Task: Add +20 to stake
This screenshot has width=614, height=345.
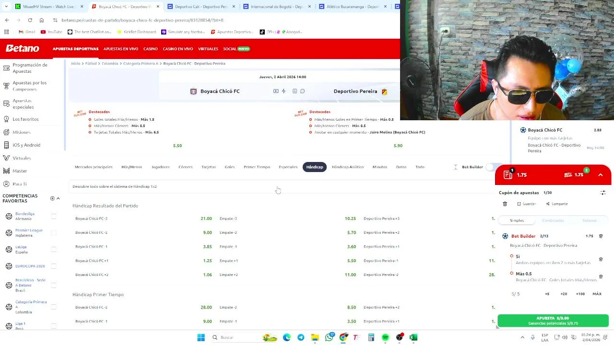Action: [564, 294]
